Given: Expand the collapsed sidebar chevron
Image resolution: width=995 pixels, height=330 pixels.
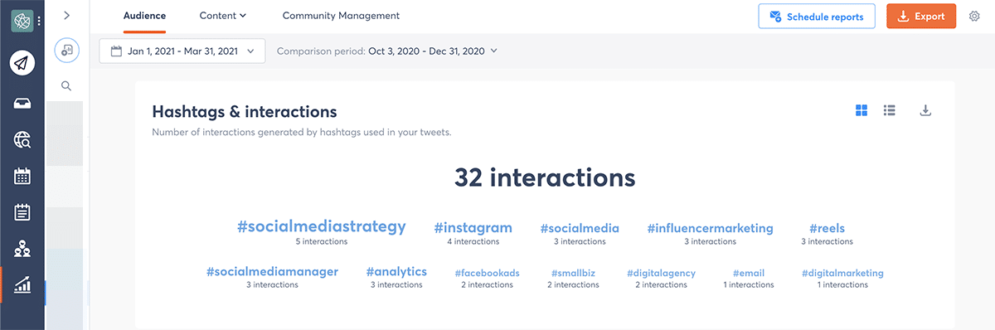Looking at the screenshot, I should (x=66, y=15).
